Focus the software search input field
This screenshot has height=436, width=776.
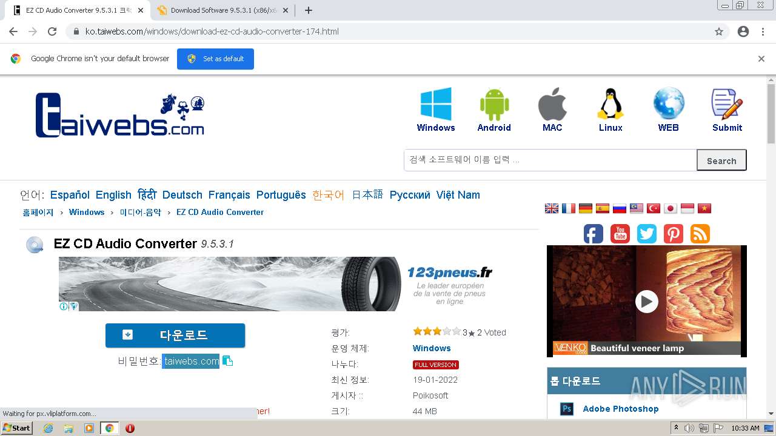click(x=550, y=160)
